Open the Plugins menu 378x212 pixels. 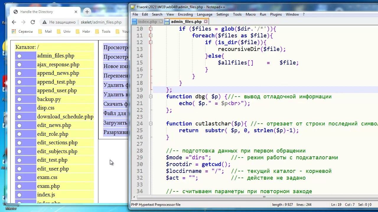tap(276, 14)
